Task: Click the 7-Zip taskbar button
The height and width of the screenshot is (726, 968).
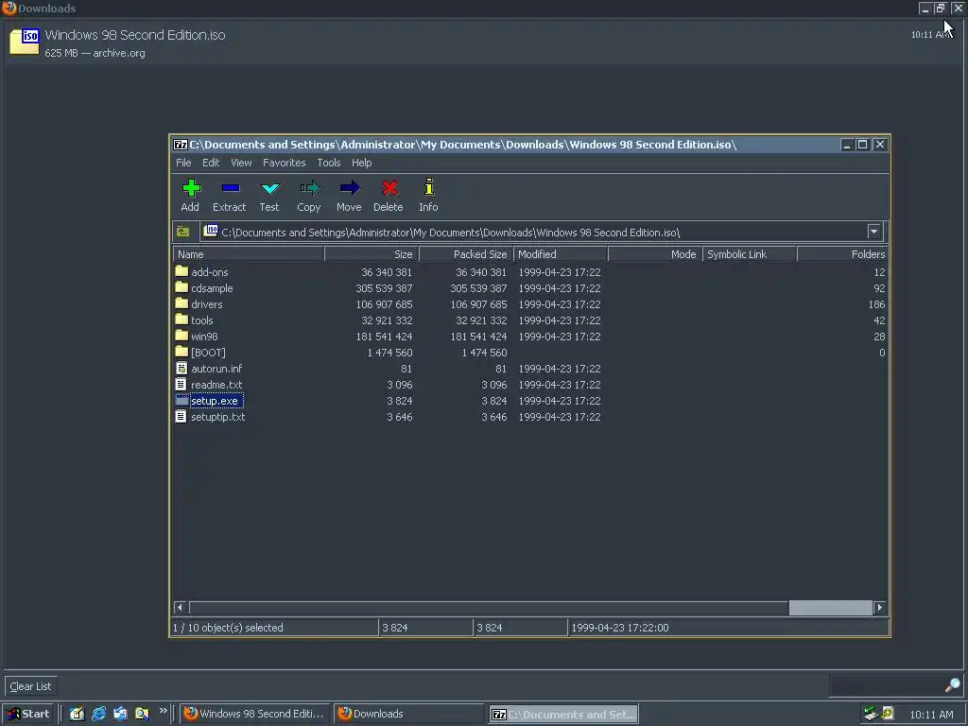Action: click(x=563, y=715)
